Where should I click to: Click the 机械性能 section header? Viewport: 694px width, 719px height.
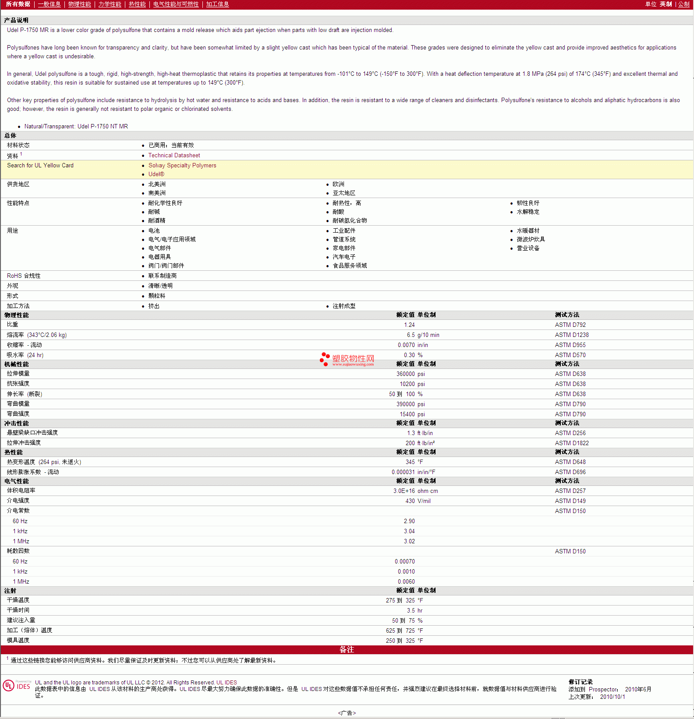pos(16,365)
